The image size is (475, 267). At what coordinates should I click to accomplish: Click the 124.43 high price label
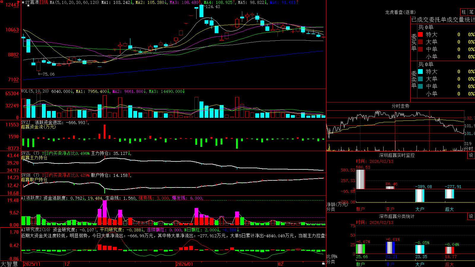click(213, 7)
